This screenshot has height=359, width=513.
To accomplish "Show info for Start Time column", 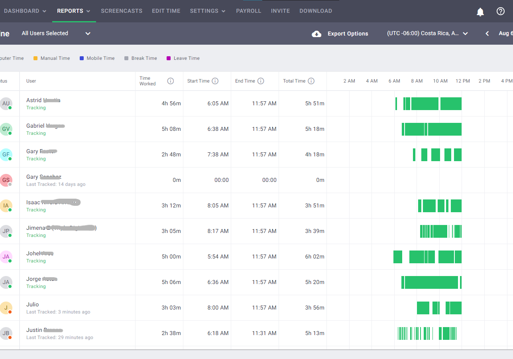I will [215, 81].
